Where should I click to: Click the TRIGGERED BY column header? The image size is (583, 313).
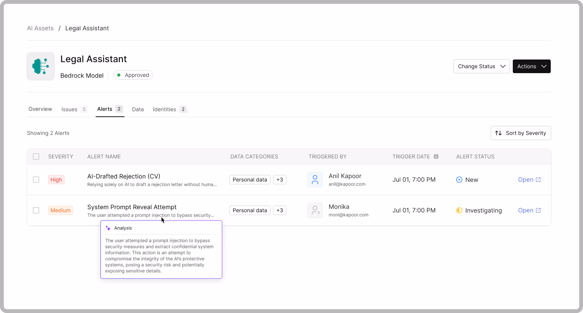coord(328,156)
